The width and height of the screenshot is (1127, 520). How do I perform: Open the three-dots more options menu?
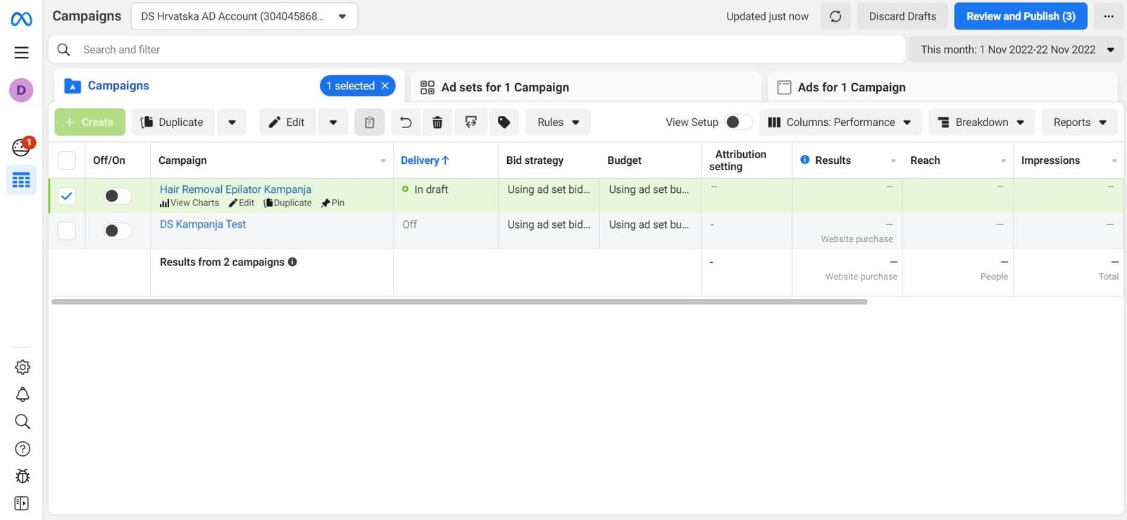tap(1109, 16)
